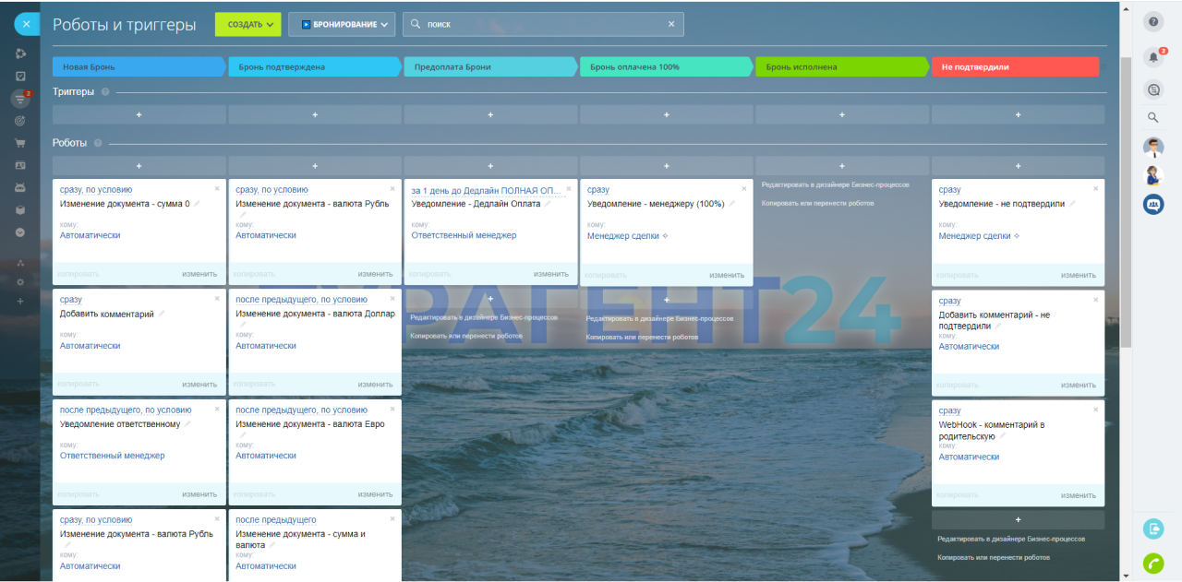This screenshot has width=1182, height=582.
Task: Click the 'Бронь исполнена' green stage color bar
Action: (840, 66)
